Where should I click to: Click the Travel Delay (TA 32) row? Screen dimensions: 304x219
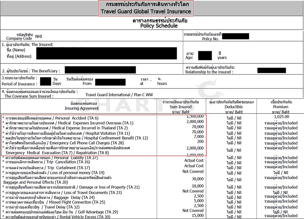41,207
